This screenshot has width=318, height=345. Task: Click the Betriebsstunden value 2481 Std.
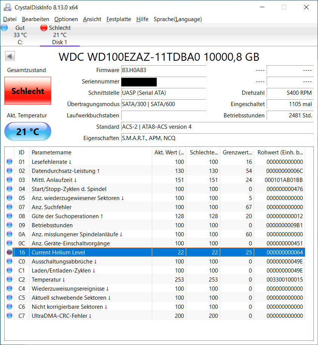(x=290, y=116)
